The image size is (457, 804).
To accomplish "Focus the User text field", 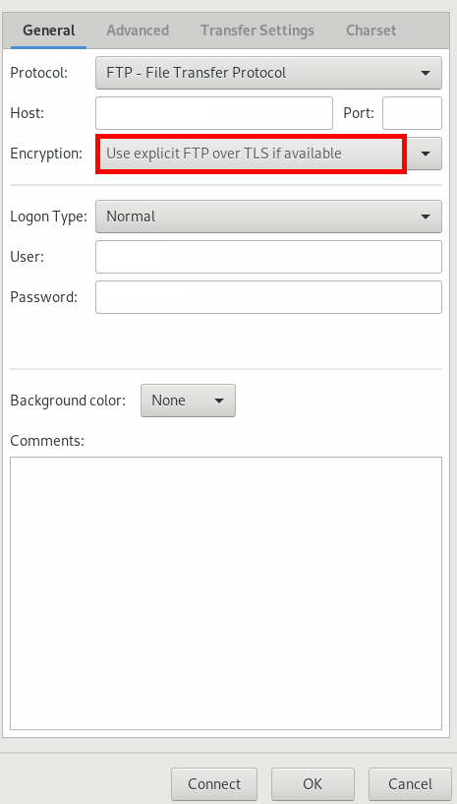I will tap(268, 257).
